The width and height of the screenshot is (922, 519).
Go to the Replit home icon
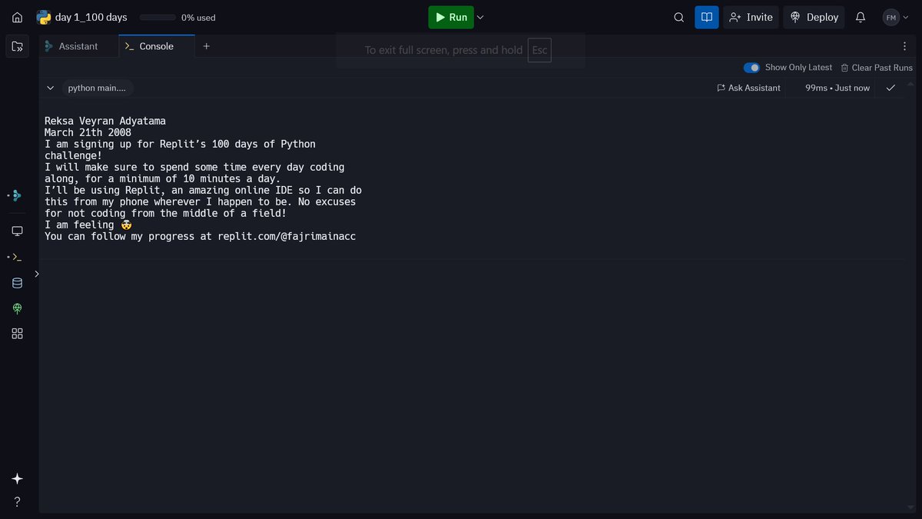(17, 17)
